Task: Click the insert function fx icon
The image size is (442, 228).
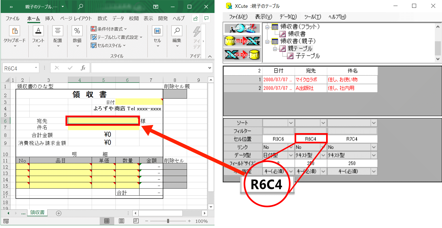Action: pos(83,68)
